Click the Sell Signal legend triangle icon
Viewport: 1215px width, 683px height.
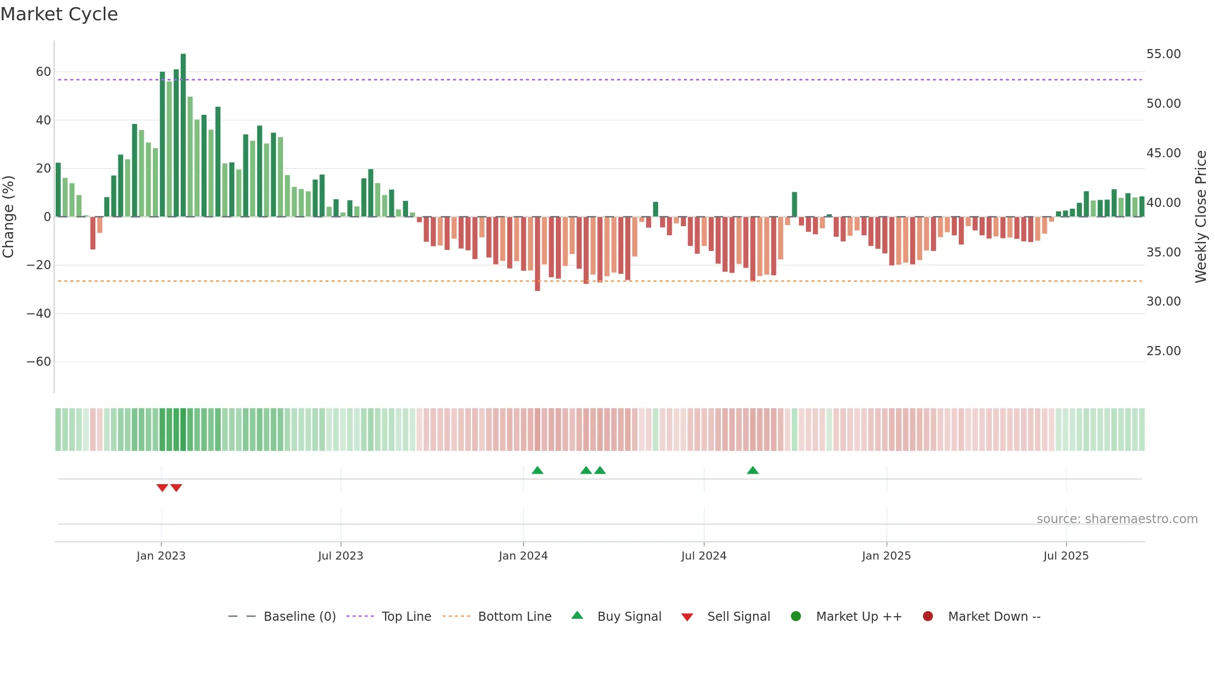[687, 617]
